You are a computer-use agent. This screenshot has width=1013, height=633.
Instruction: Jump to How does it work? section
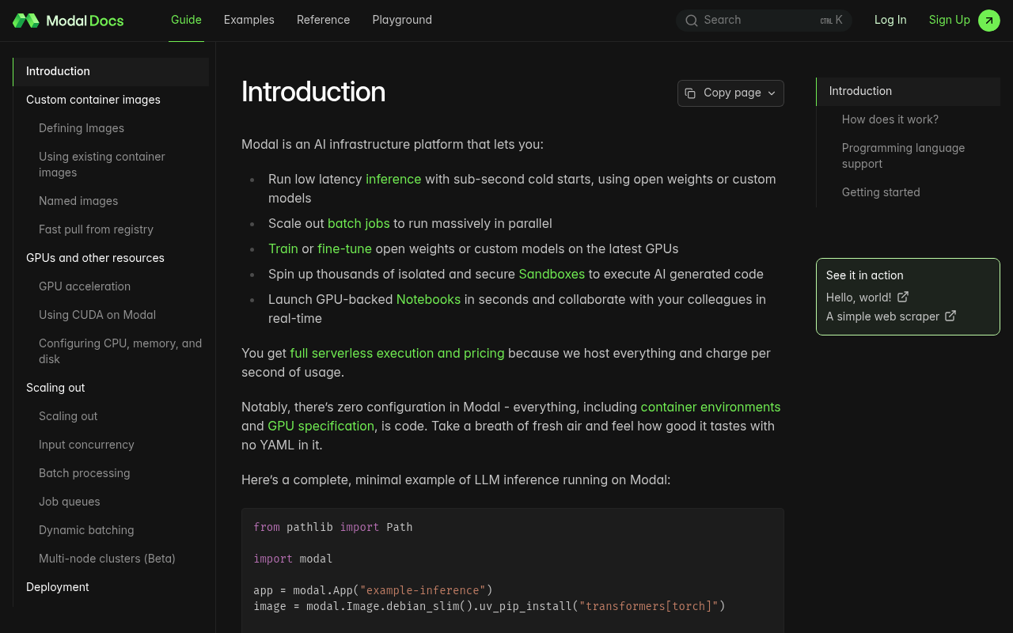point(890,119)
